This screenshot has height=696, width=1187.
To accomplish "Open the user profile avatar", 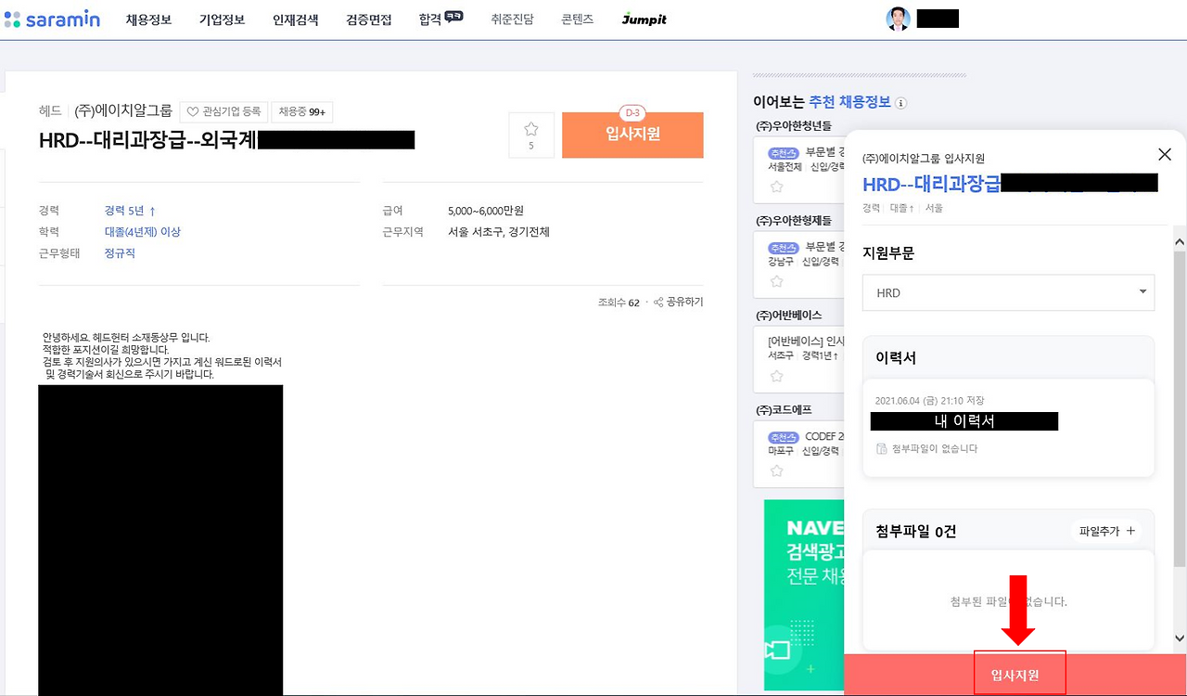I will click(x=898, y=19).
